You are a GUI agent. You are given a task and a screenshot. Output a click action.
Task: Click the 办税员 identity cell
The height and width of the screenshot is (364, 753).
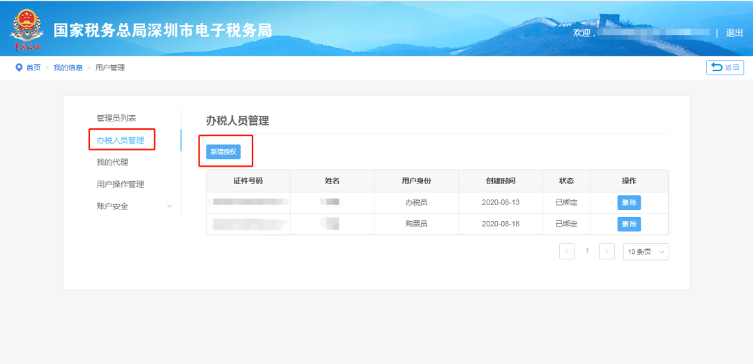416,203
